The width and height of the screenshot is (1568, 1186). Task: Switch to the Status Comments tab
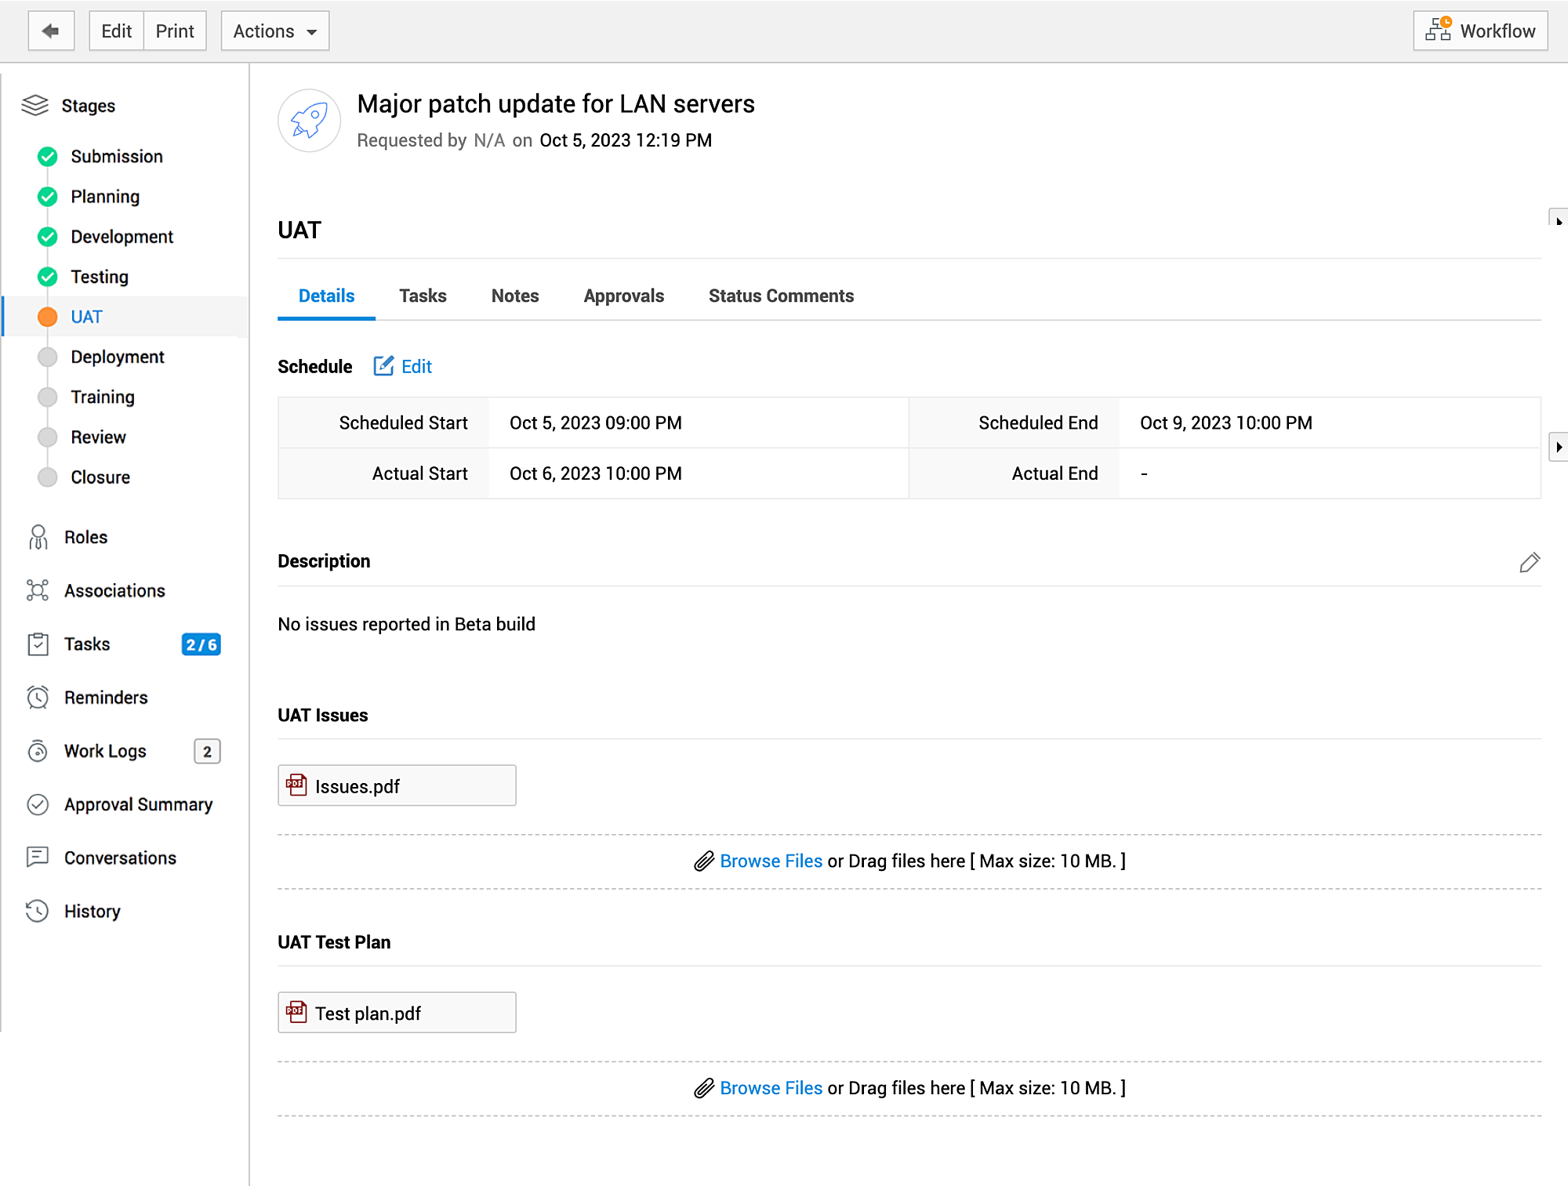click(x=781, y=296)
